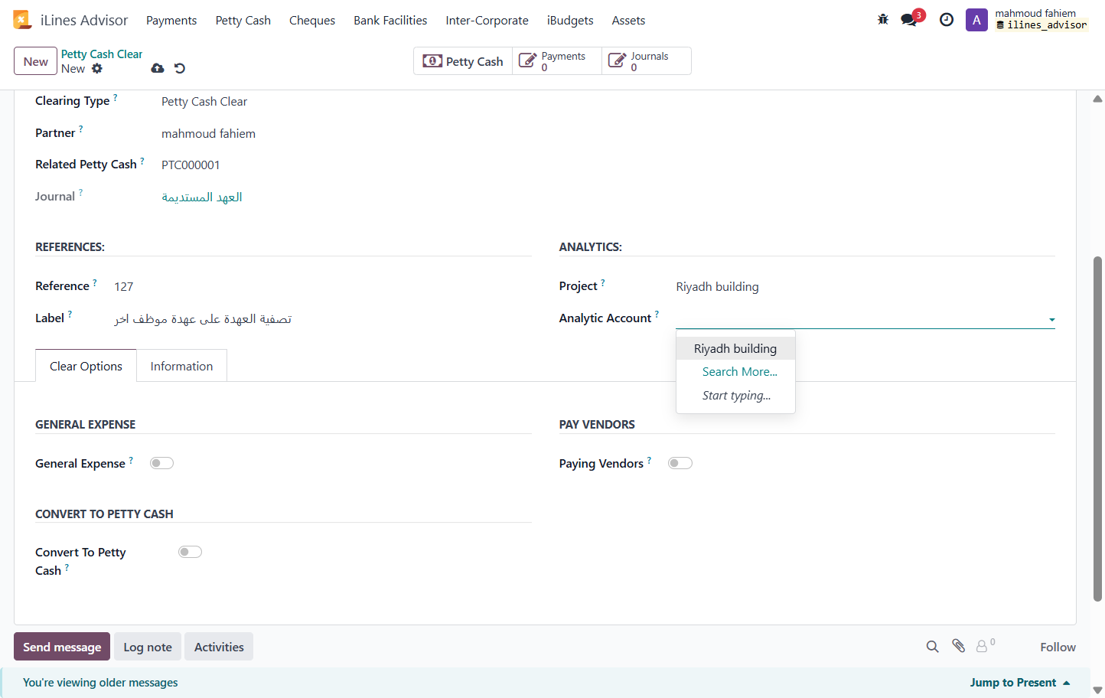Open the Payments 0 stat button
The height and width of the screenshot is (698, 1105).
point(557,61)
